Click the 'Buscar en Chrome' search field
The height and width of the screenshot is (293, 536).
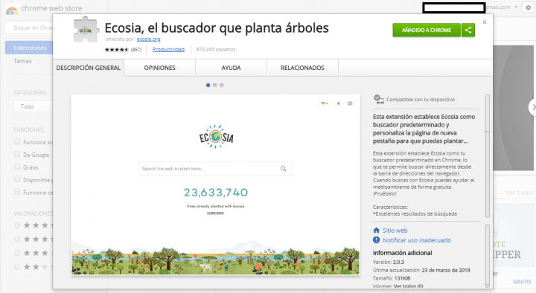click(29, 28)
